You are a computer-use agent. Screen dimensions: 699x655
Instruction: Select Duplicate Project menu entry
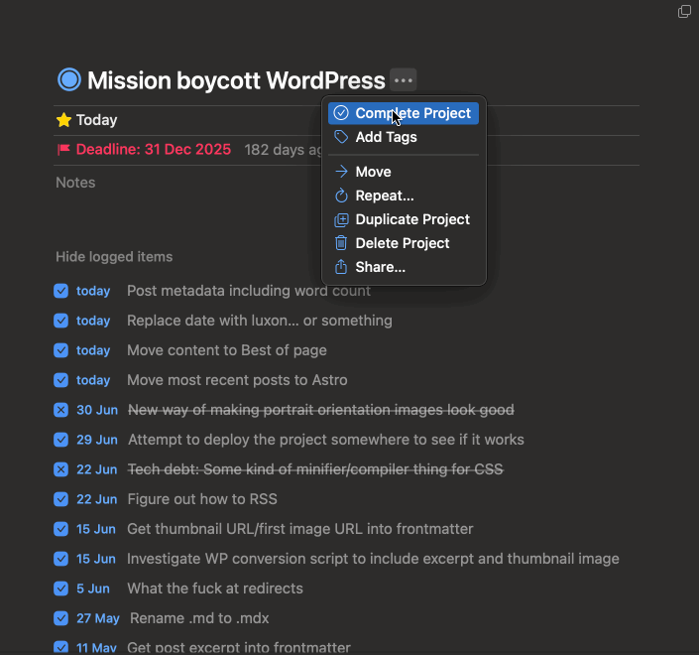[404, 219]
